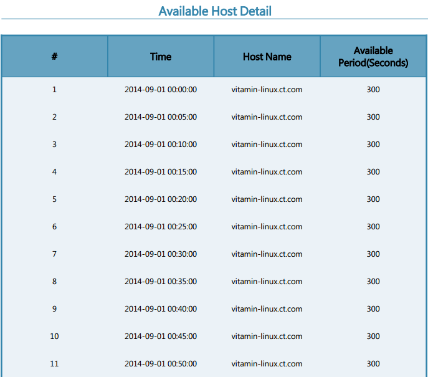The width and height of the screenshot is (428, 377).
Task: Click vitamin-linux.ct.com in row 8
Action: point(267,281)
